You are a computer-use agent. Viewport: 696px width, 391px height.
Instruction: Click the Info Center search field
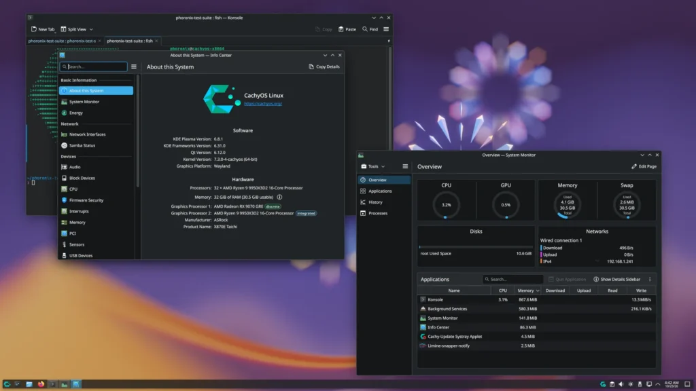coord(94,67)
